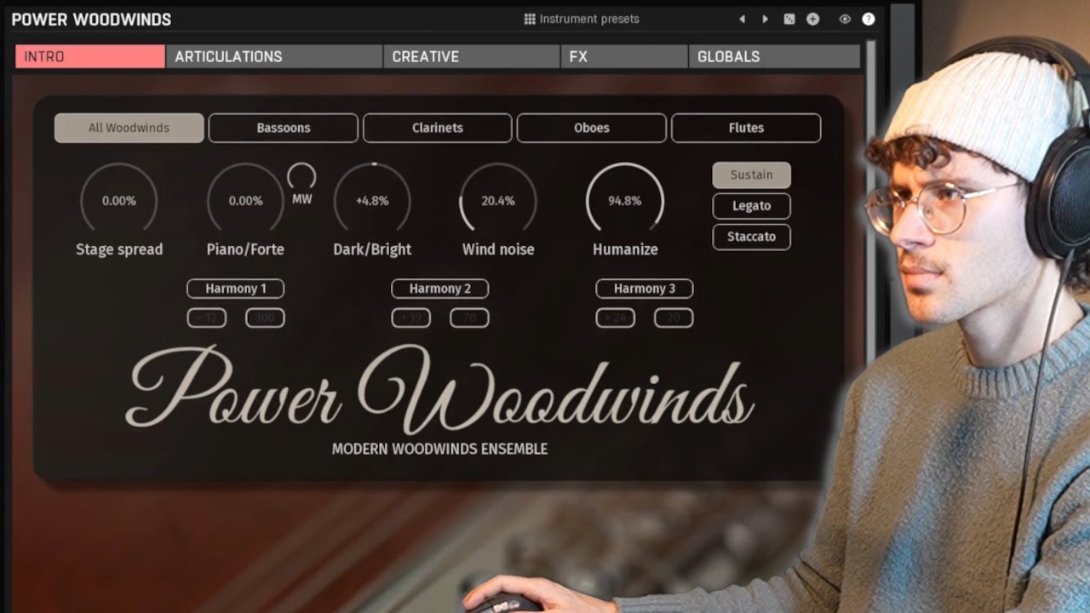Switch to the FX tab

pos(624,56)
